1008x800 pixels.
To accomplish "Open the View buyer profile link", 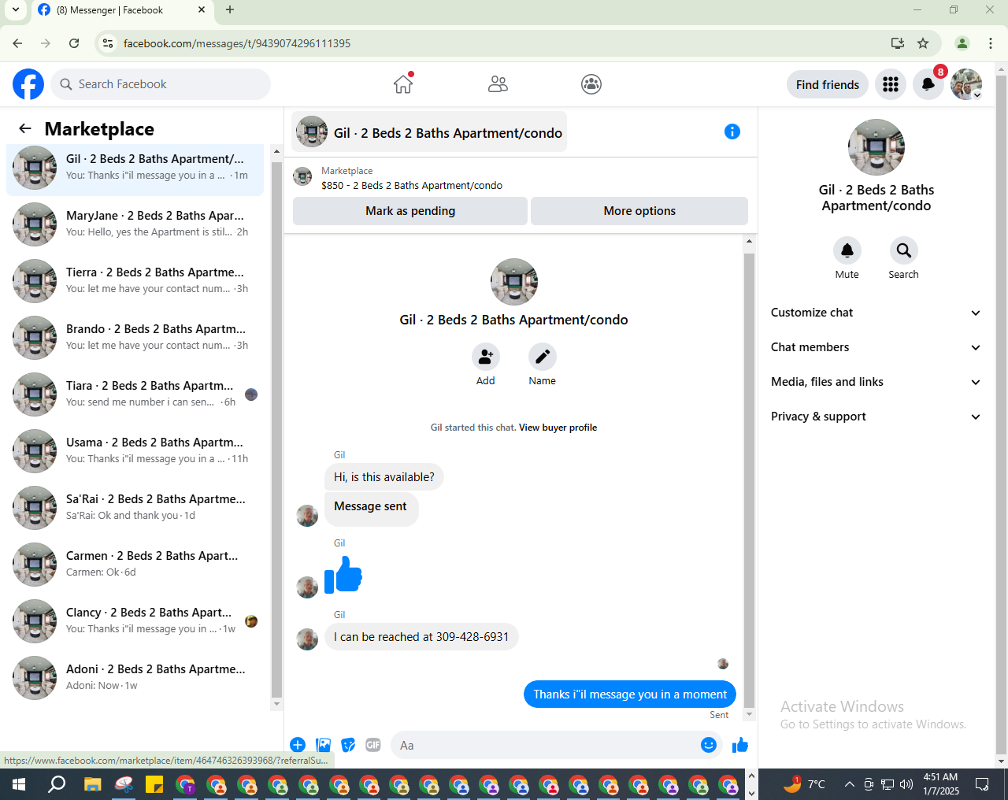I will tap(558, 428).
